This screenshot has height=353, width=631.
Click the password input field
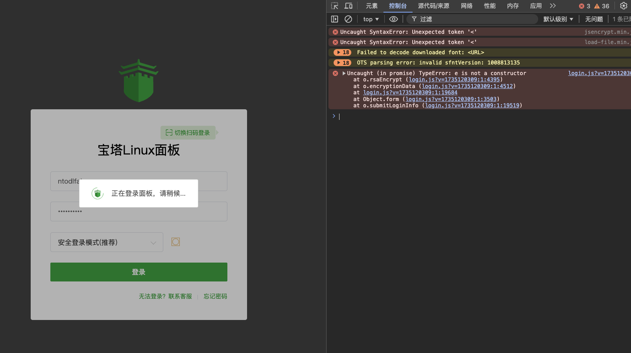[x=139, y=211]
